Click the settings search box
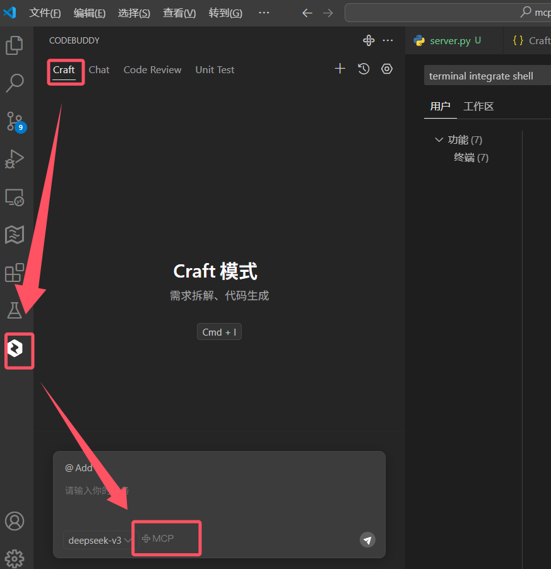This screenshot has width=551, height=569. coord(487,76)
